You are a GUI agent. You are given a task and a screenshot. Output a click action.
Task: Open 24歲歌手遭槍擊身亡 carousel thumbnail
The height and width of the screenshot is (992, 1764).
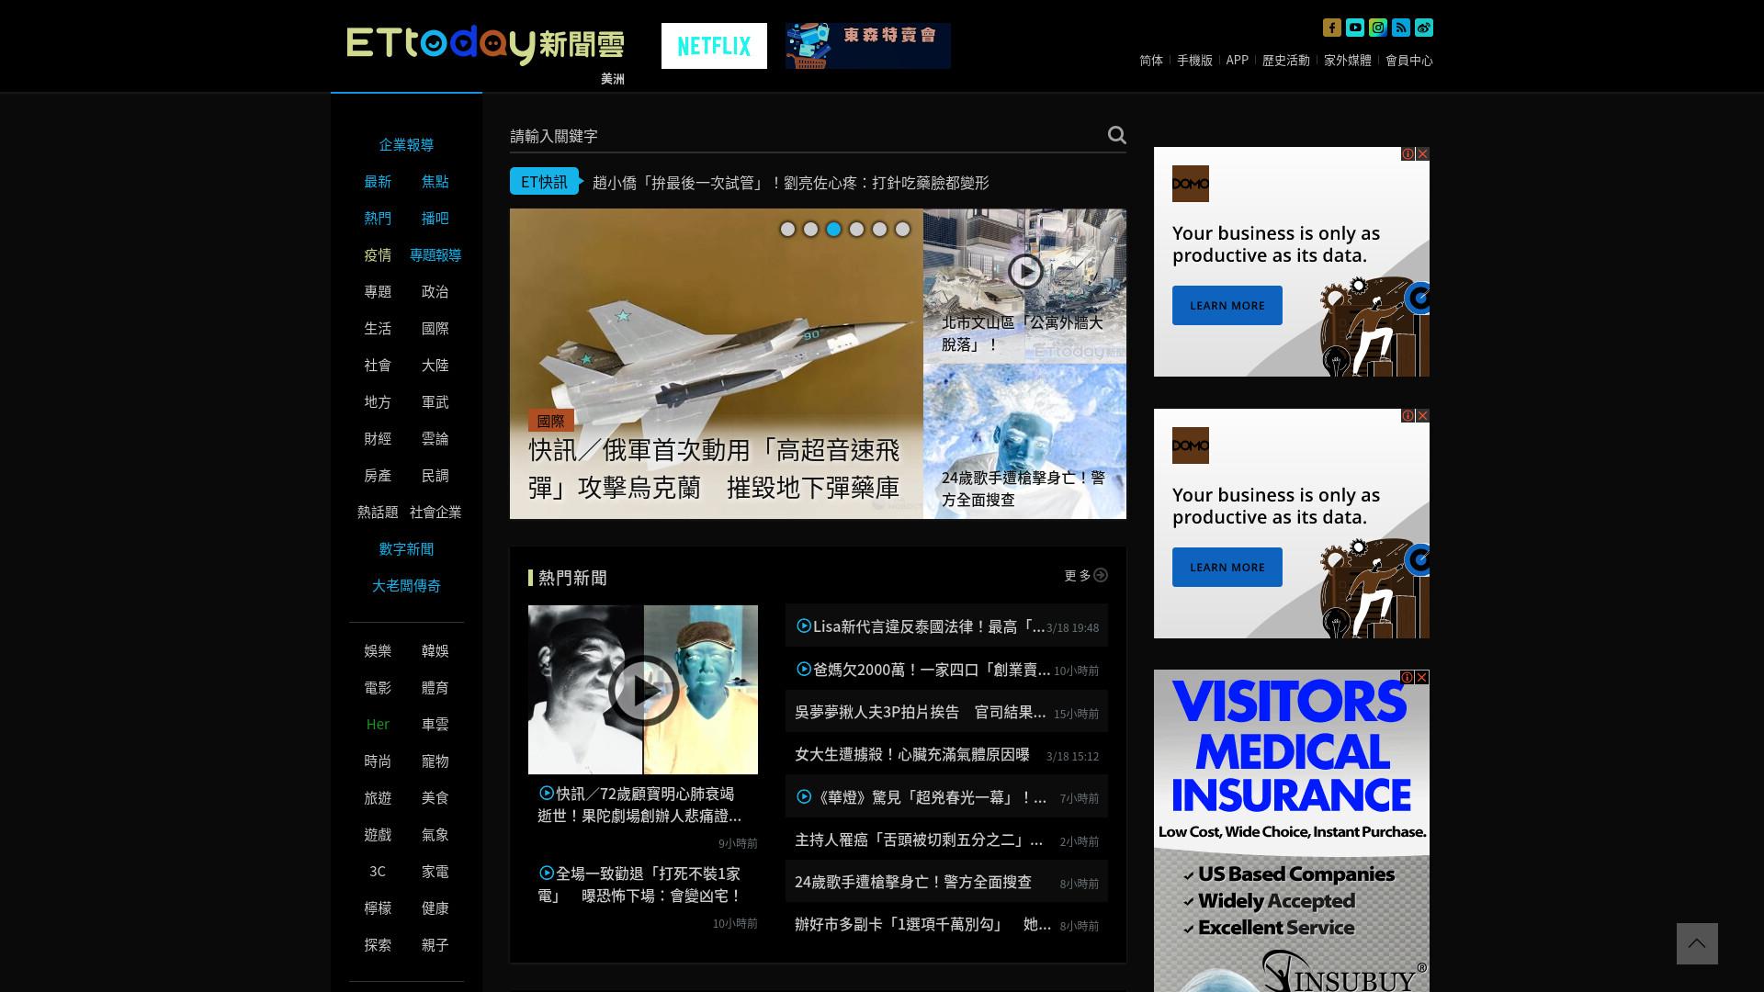1024,442
